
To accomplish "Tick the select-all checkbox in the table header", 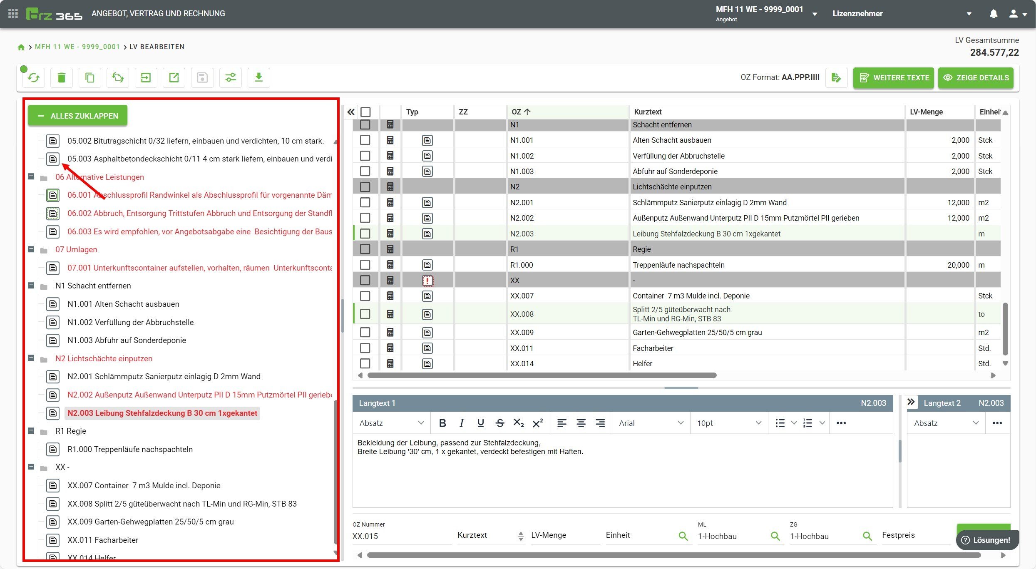I will tap(365, 112).
